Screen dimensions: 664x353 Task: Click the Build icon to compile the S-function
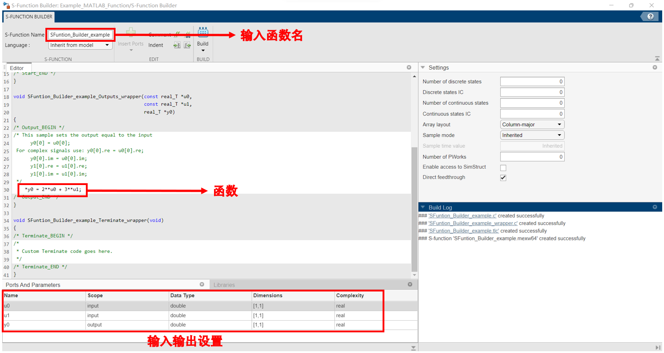tap(203, 31)
